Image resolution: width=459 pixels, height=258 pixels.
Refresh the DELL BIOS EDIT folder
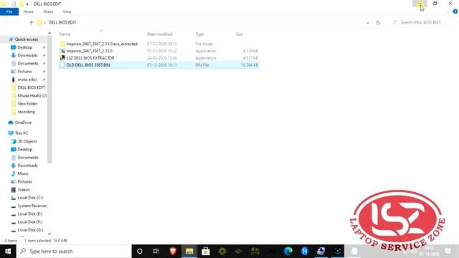(x=378, y=22)
